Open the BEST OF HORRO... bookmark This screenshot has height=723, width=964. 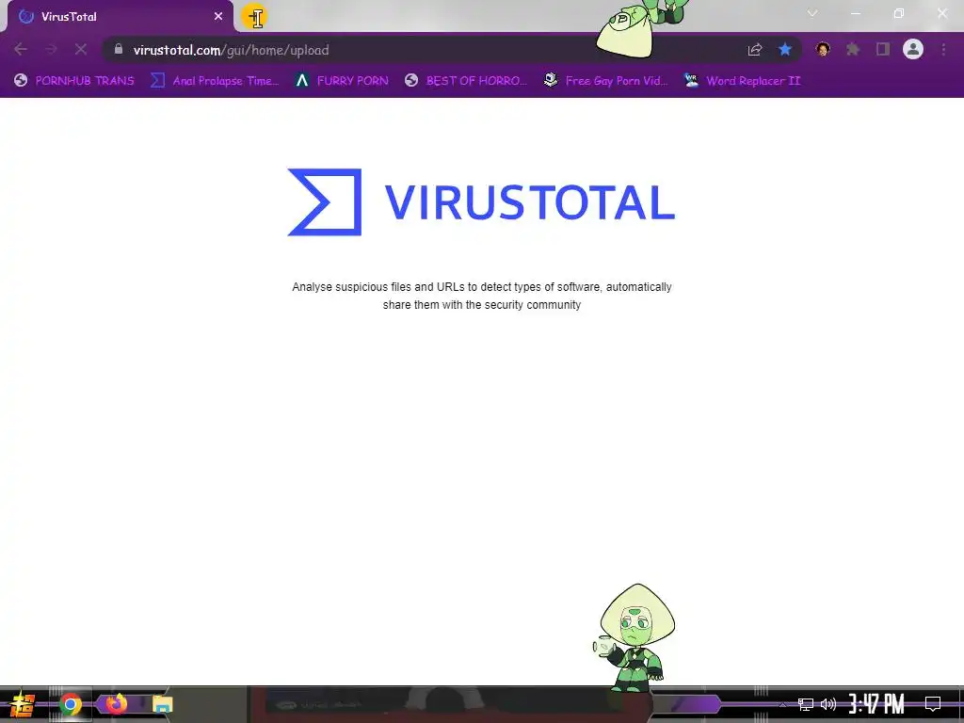pos(466,81)
